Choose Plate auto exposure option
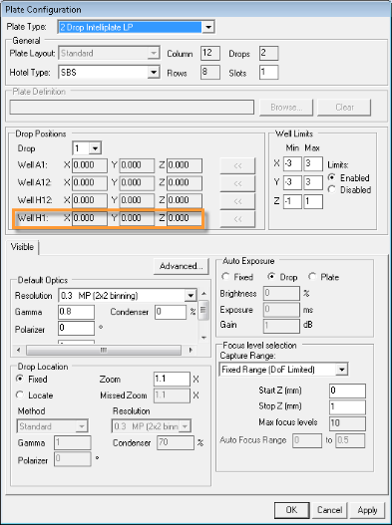Image resolution: width=392 pixels, height=525 pixels. click(x=312, y=277)
